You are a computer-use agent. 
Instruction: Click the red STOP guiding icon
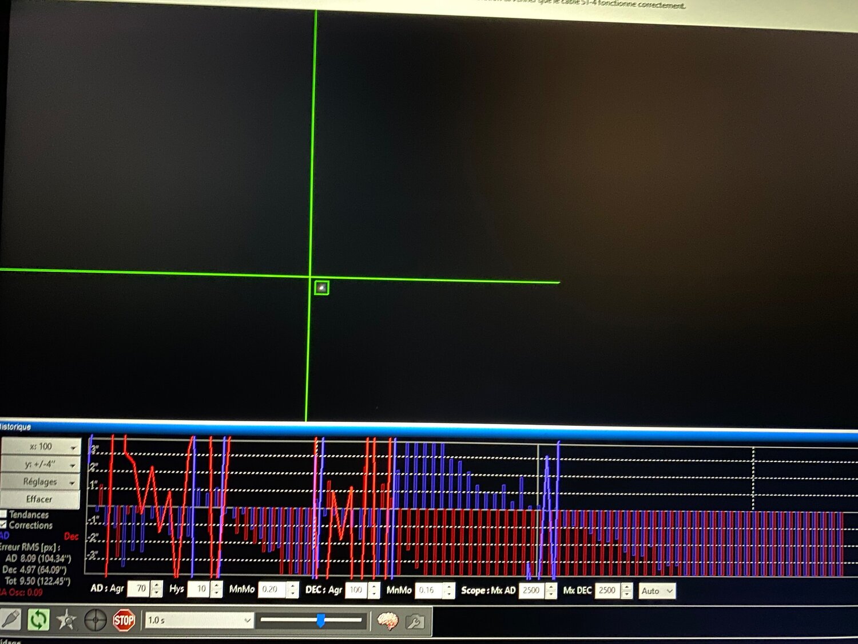pyautogui.click(x=124, y=620)
